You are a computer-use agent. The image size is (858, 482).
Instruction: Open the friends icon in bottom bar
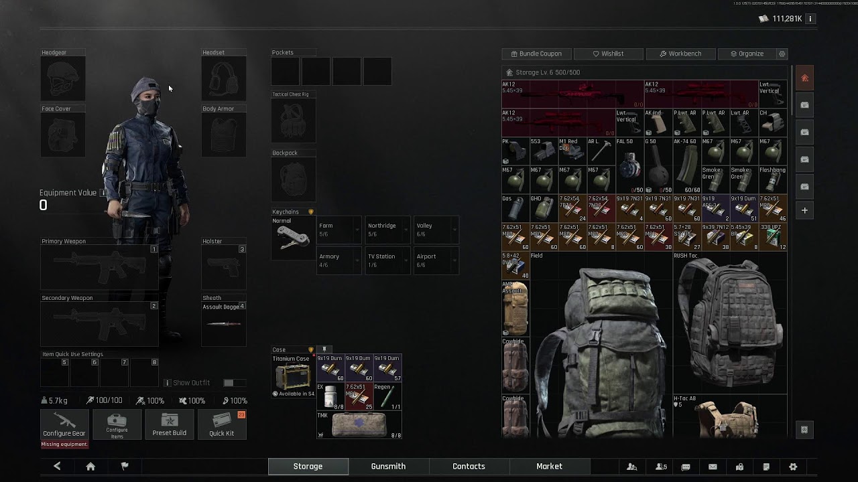[631, 467]
